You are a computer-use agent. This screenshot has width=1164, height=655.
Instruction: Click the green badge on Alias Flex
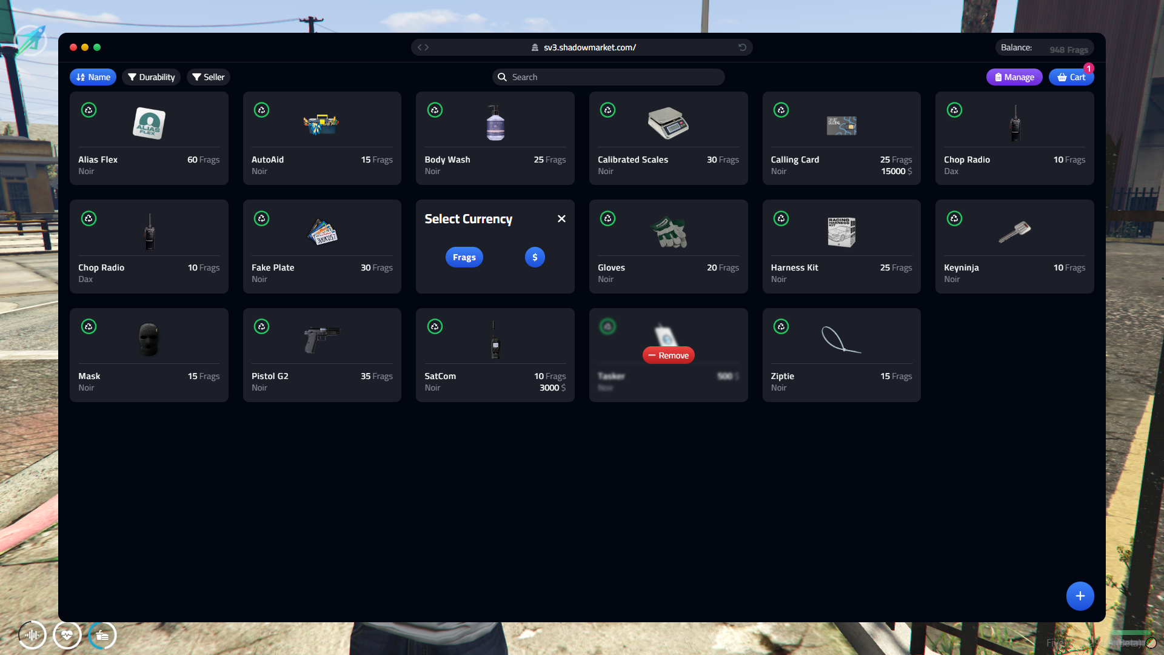pyautogui.click(x=89, y=110)
